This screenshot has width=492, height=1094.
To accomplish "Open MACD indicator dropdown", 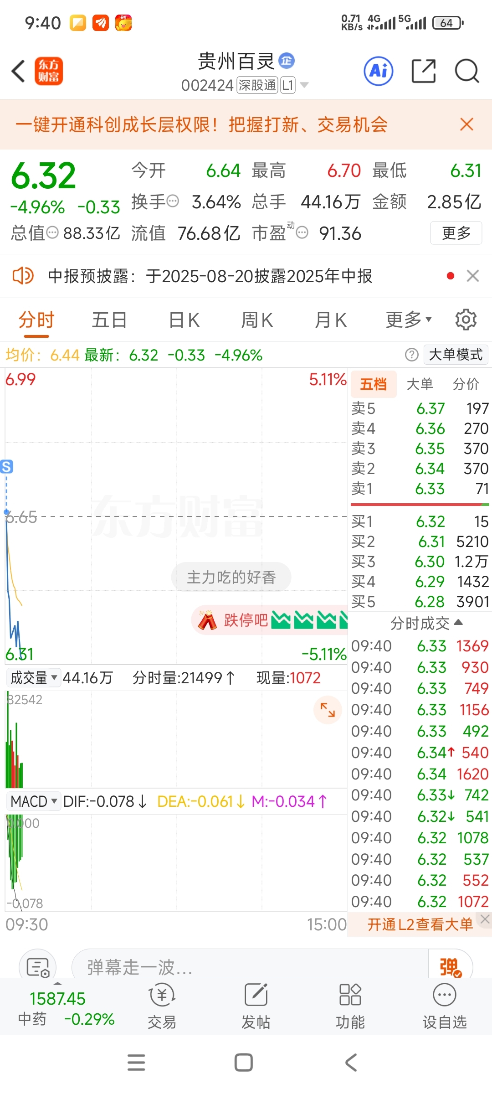I will click(34, 801).
